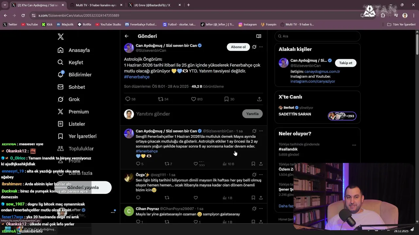Like the Özge reply
This screenshot has width=419, height=235.
click(x=196, y=198)
